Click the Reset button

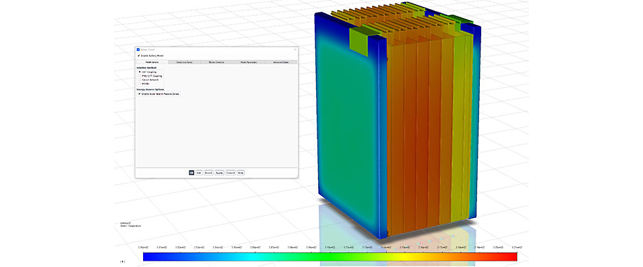click(x=208, y=172)
